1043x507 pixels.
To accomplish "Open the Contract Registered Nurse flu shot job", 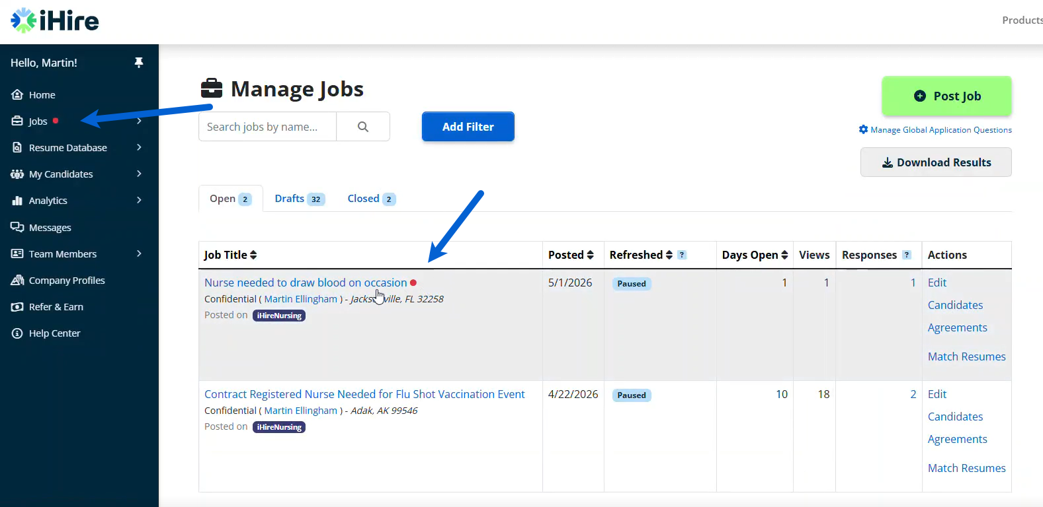I will click(364, 394).
